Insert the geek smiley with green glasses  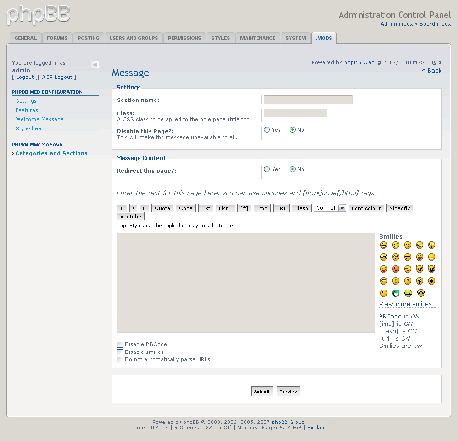click(408, 293)
